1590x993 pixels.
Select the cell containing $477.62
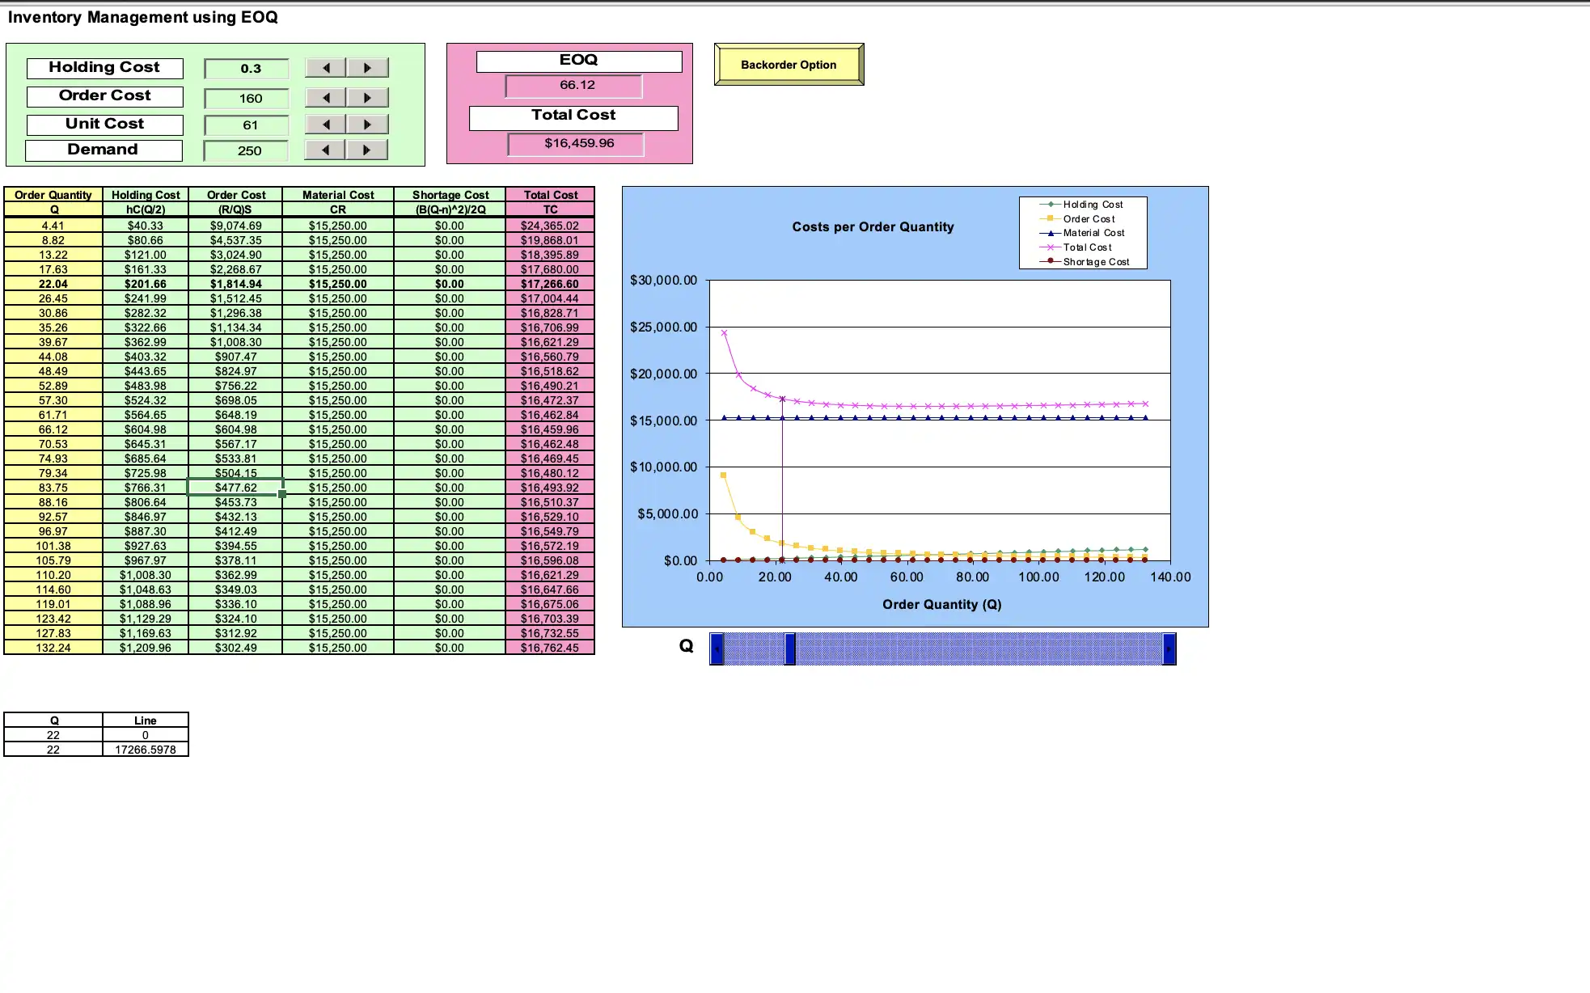(x=235, y=488)
